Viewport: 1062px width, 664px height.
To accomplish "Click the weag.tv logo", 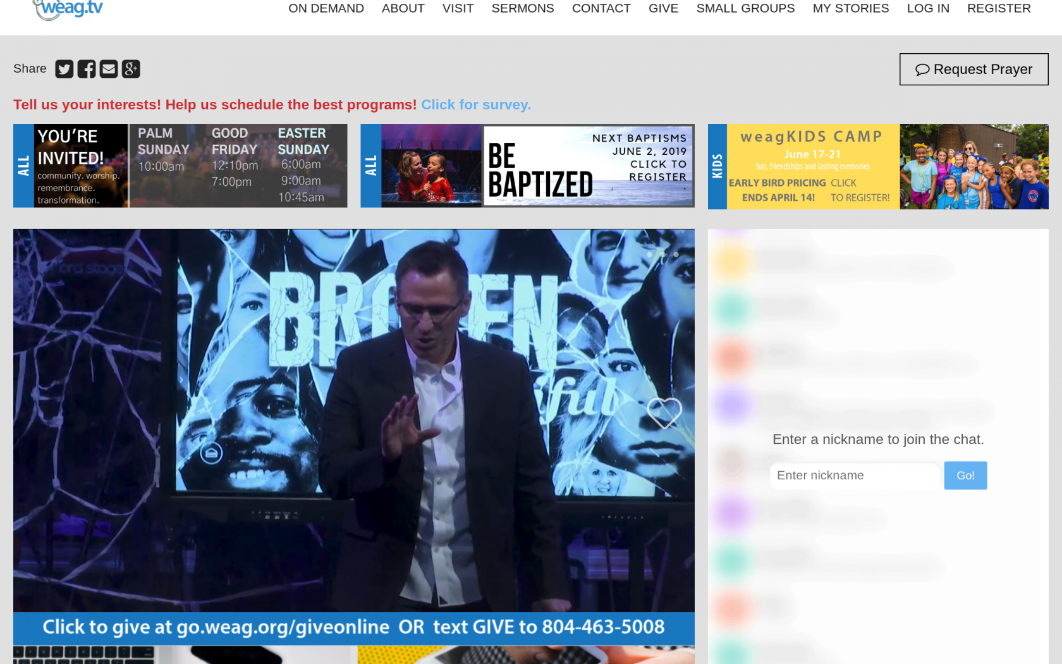I will (68, 9).
